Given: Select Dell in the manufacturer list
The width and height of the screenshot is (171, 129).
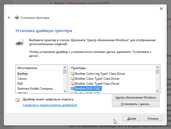Looking at the screenshot, I should pos(20,84).
